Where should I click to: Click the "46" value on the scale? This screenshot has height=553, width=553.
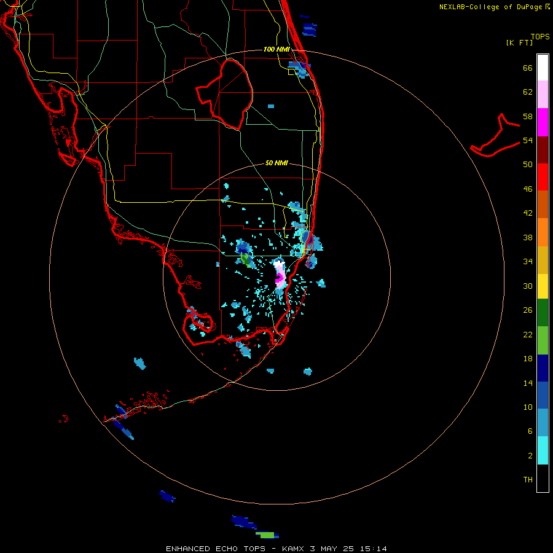[528, 189]
